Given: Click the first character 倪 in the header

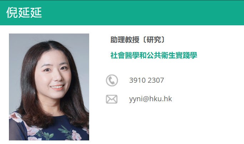Looking at the screenshot, I should (12, 12).
